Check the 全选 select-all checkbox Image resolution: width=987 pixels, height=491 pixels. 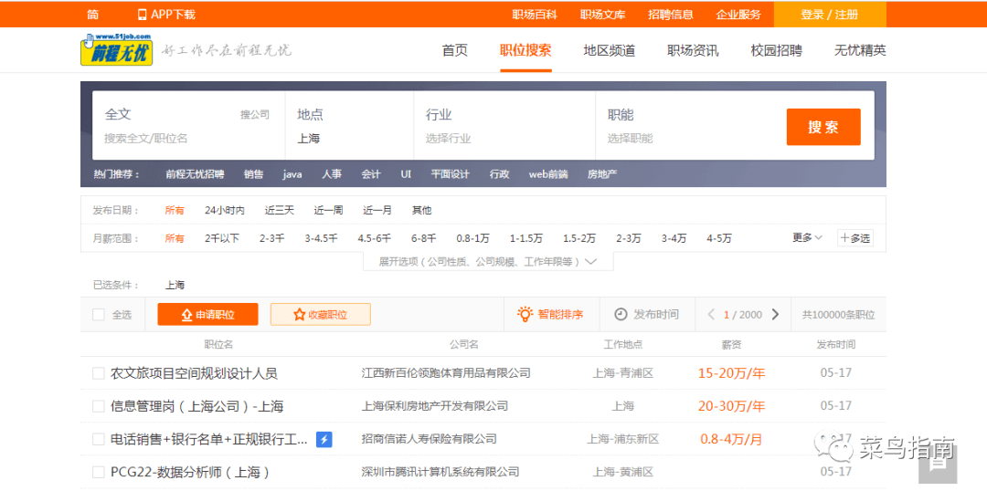point(99,315)
